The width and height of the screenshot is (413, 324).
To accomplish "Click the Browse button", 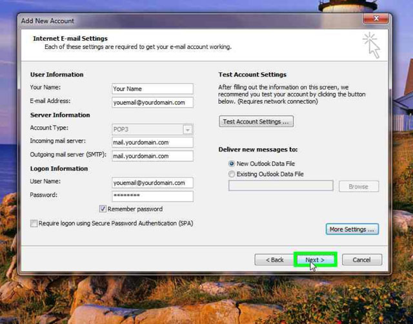I will pyautogui.click(x=359, y=186).
